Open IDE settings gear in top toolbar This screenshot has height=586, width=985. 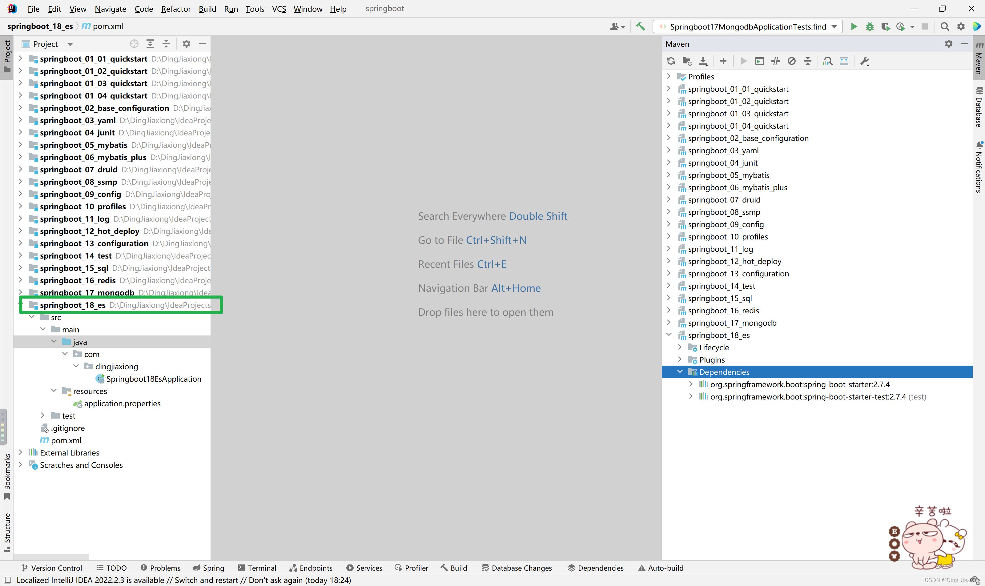[960, 26]
